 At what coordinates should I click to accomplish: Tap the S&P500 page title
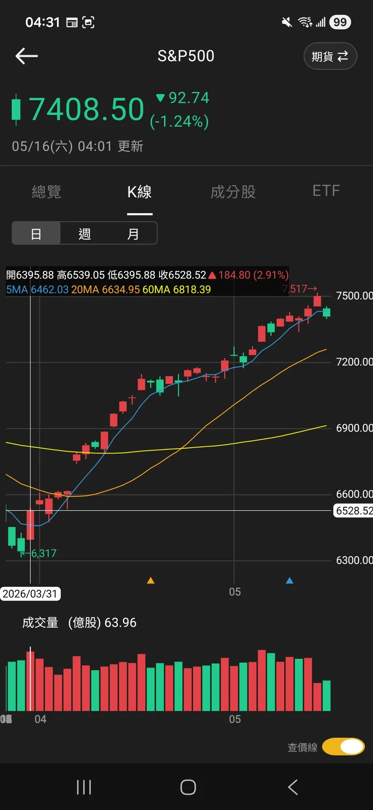point(186,56)
